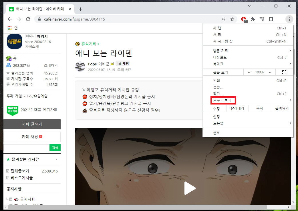Viewport: 298px width, 211px height.
Task: Click 복사 in the edit row
Action: point(260,108)
